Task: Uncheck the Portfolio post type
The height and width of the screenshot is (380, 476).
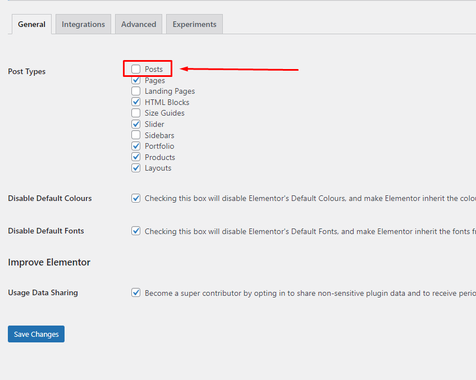Action: 136,146
